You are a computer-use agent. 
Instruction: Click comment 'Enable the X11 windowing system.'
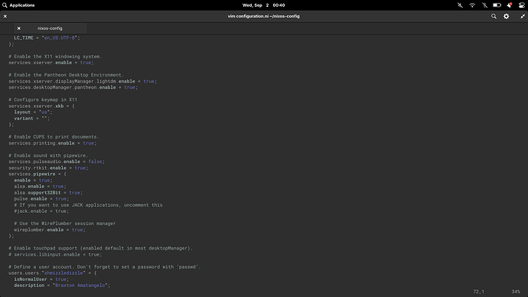[x=55, y=56]
